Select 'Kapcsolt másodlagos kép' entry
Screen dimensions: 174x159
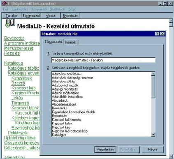click(70, 131)
